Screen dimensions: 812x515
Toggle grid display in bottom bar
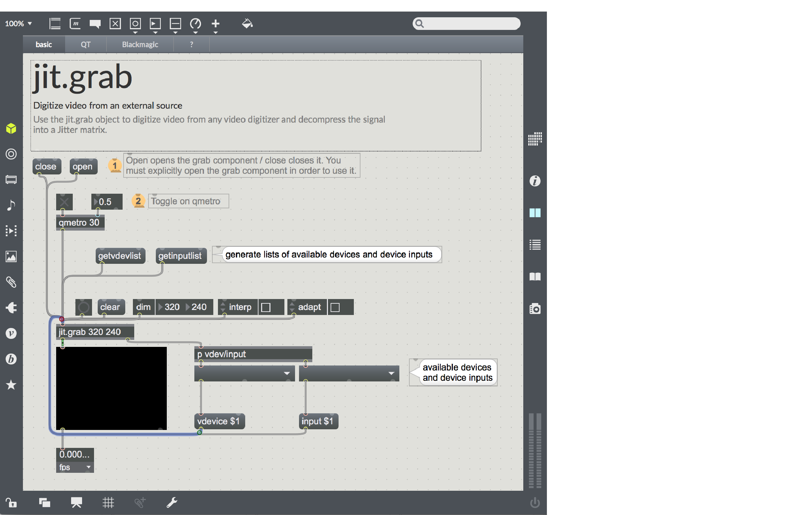tap(108, 502)
